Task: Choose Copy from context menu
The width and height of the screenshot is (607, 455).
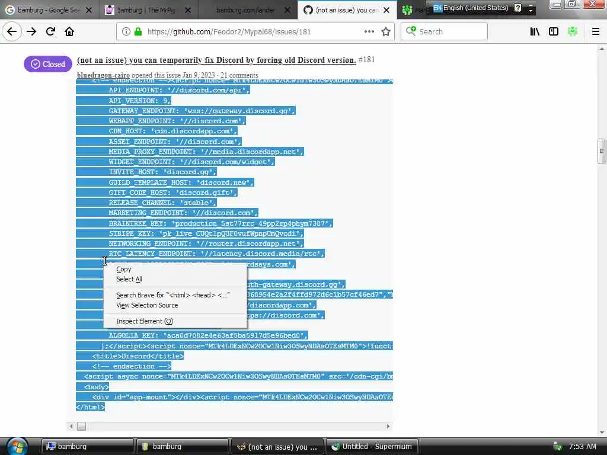Action: [123, 270]
